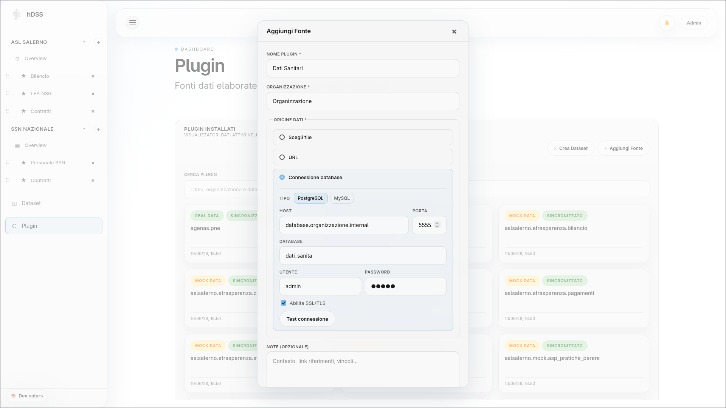
Task: Click the Database field with dati_sanita
Action: pyautogui.click(x=363, y=256)
